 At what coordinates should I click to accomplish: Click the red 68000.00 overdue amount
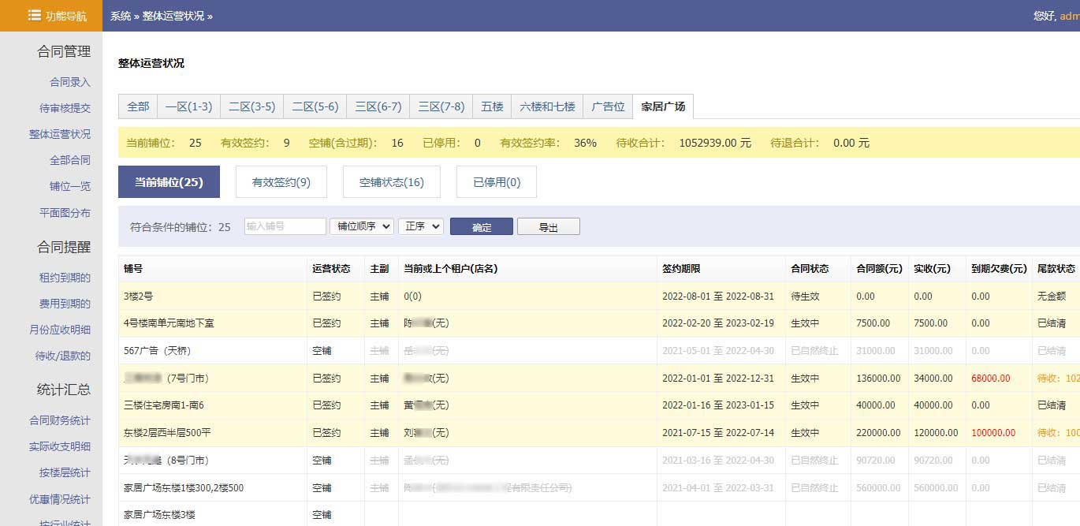990,379
